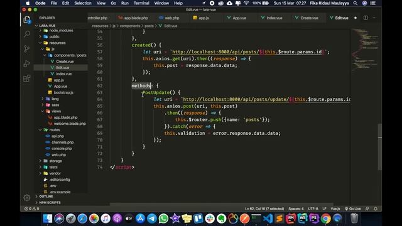Open Source Control view in activity bar
This screenshot has height=226, width=402.
tap(27, 49)
